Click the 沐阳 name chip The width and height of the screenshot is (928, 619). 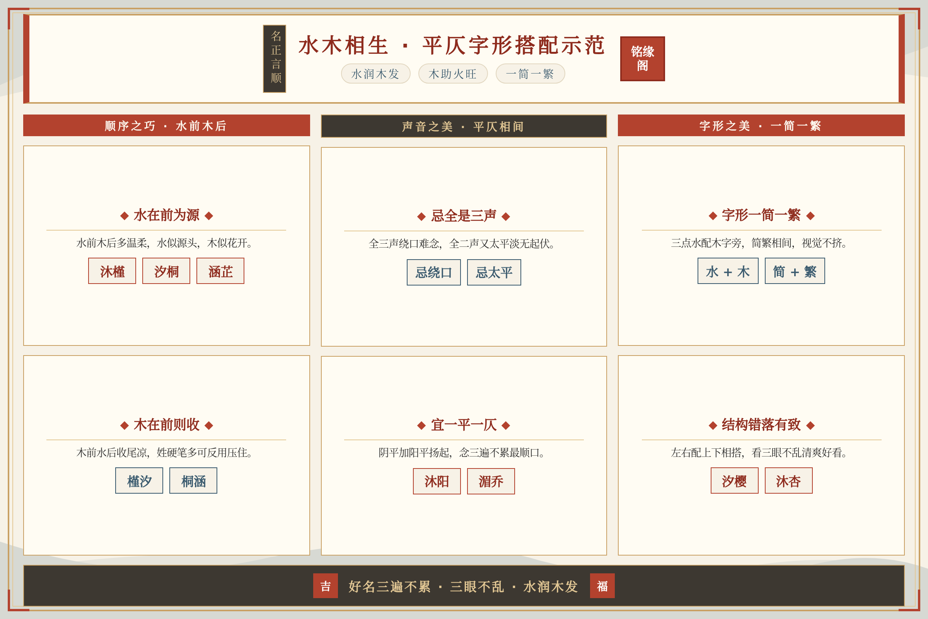pyautogui.click(x=437, y=481)
